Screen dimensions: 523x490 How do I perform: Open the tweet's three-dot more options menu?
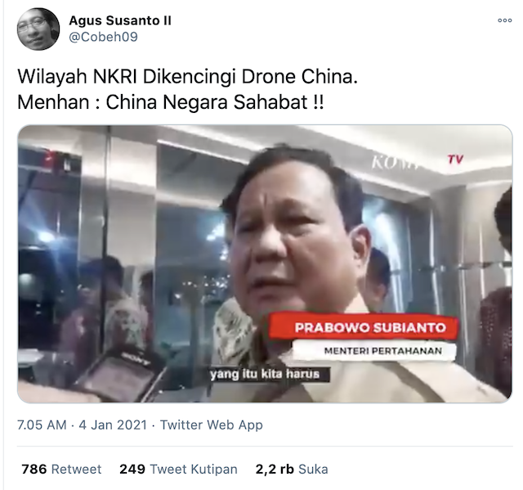click(505, 20)
